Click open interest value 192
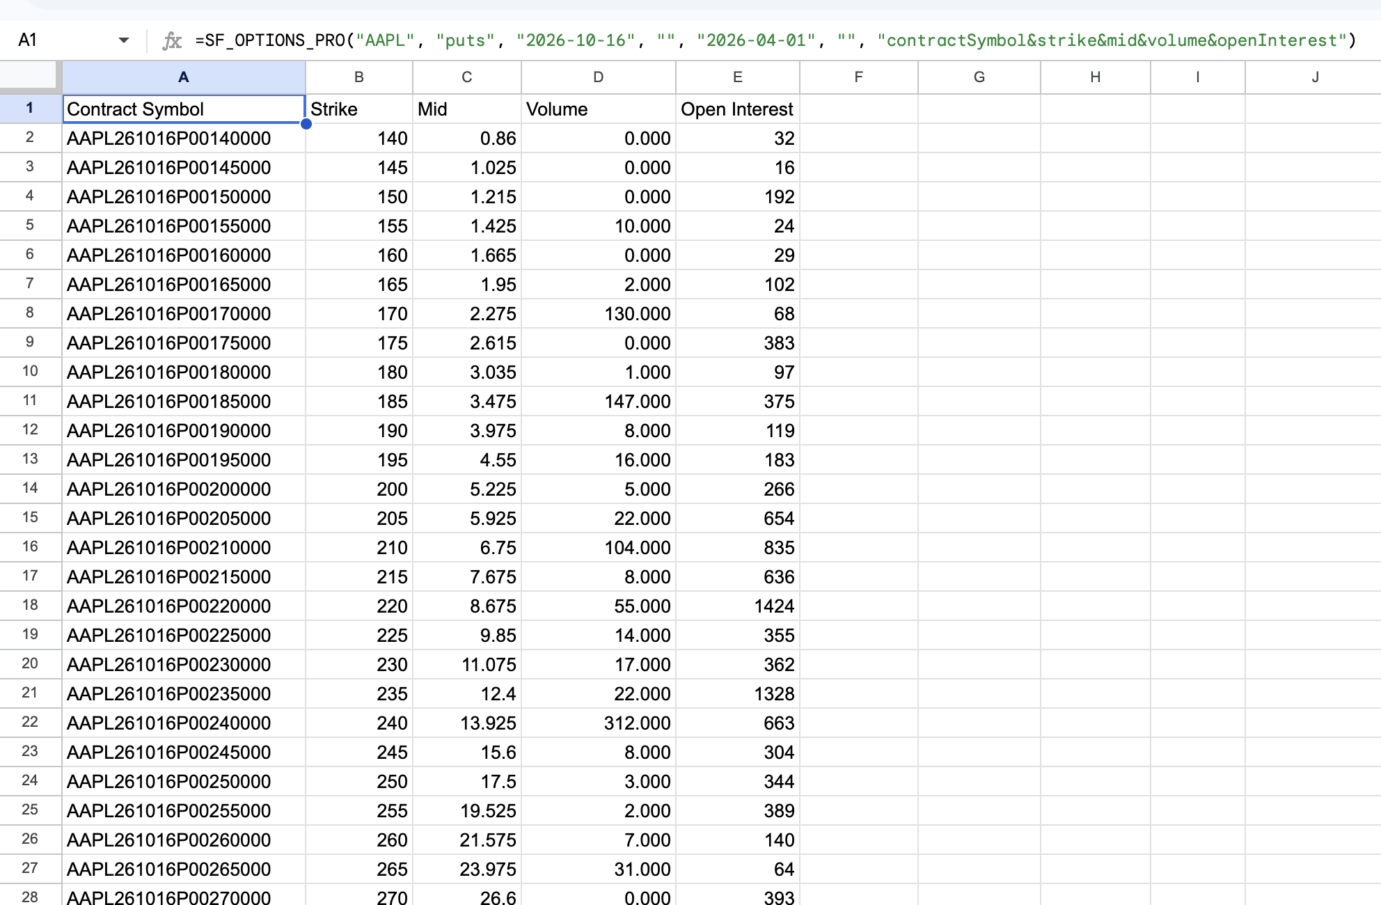 coord(738,197)
